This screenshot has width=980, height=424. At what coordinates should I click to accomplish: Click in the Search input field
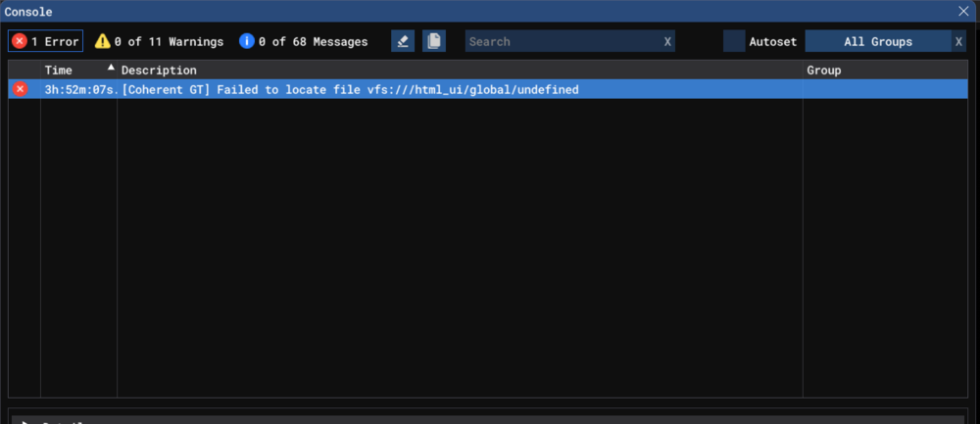point(561,41)
